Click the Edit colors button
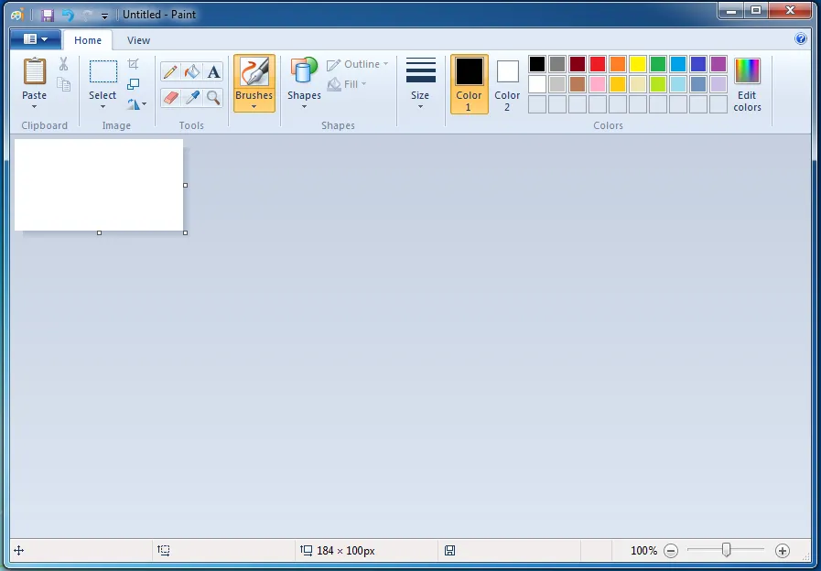This screenshot has width=821, height=571. click(x=747, y=85)
